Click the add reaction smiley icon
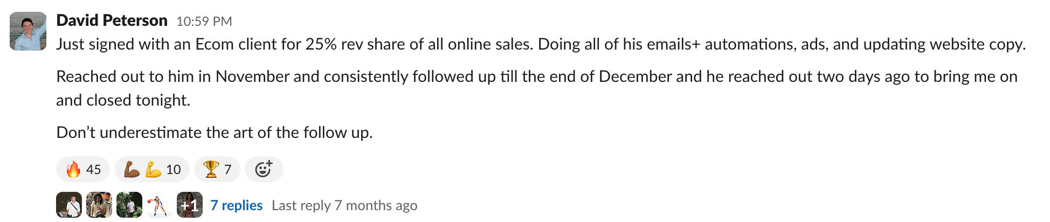1050x222 pixels. click(x=264, y=169)
